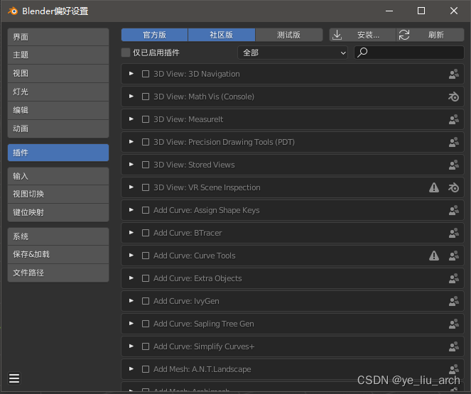
Task: Open the 主题 preferences section
Action: tap(58, 55)
